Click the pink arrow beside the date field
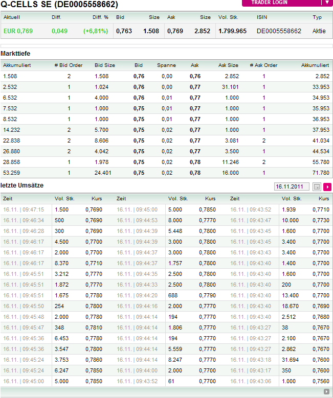 (327, 187)
